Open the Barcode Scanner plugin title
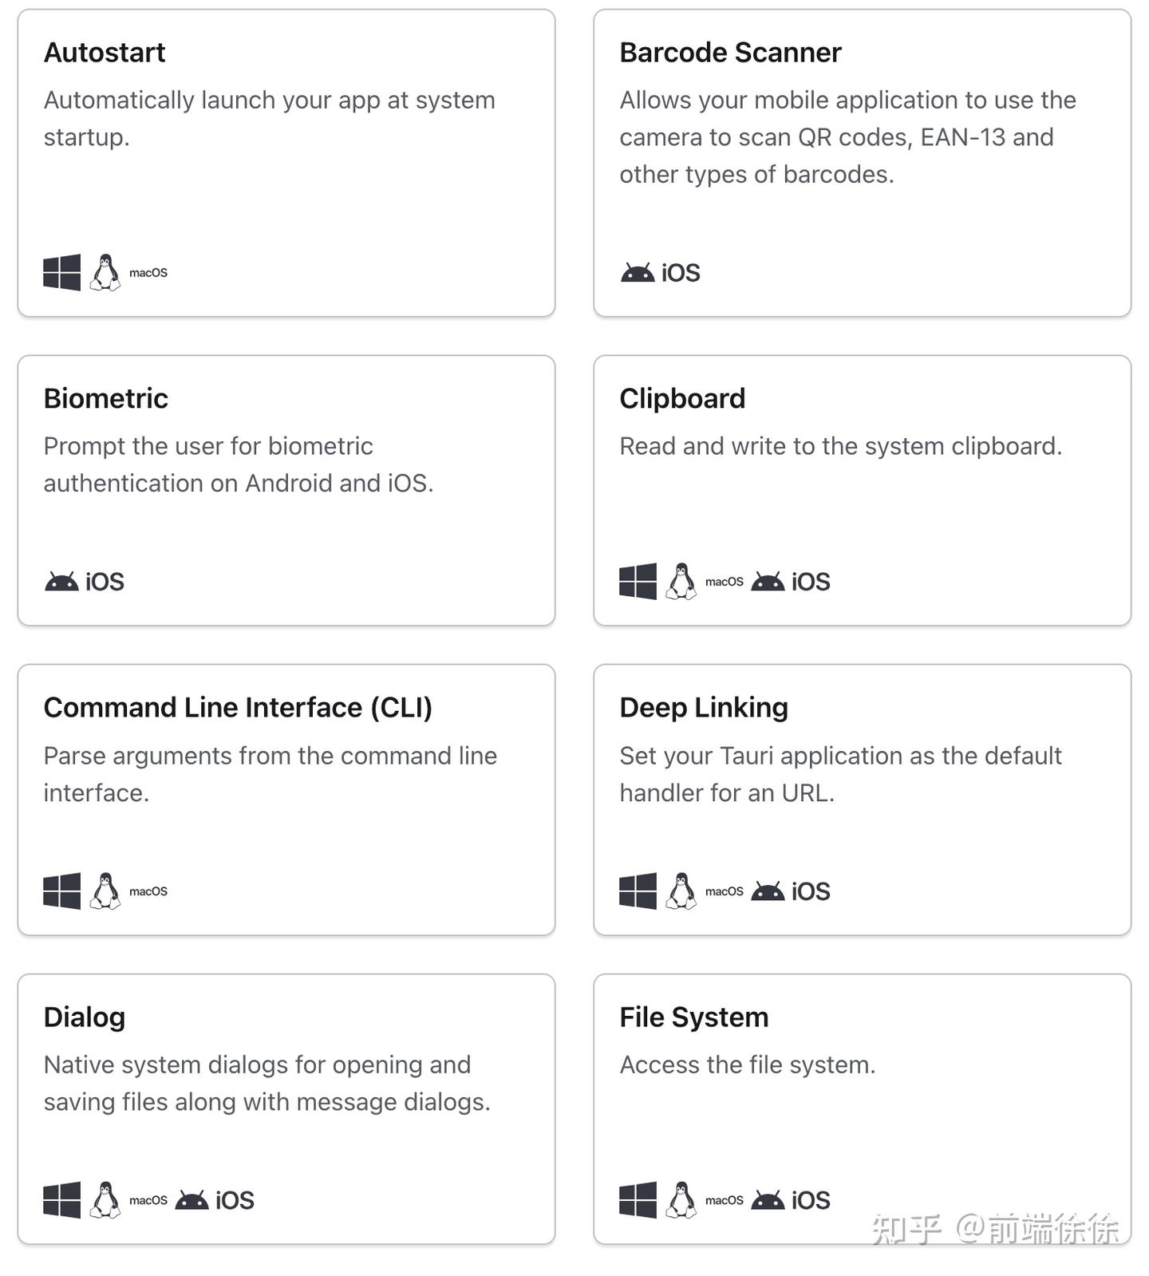 (x=730, y=53)
